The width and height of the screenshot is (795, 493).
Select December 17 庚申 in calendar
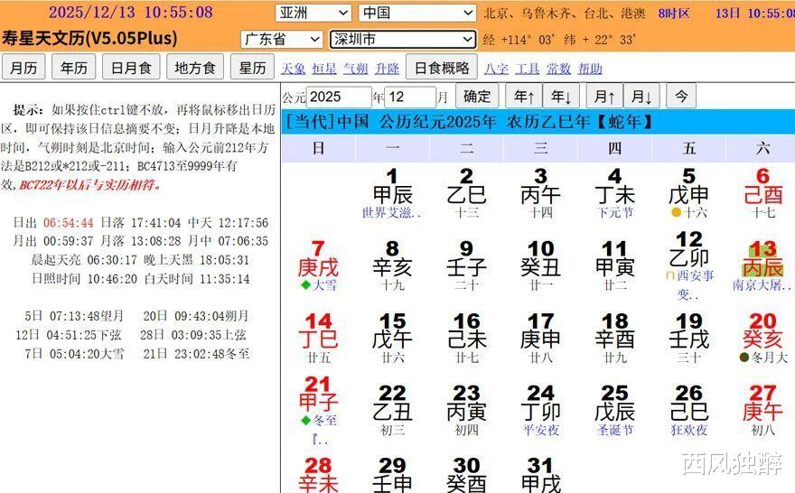pos(540,338)
